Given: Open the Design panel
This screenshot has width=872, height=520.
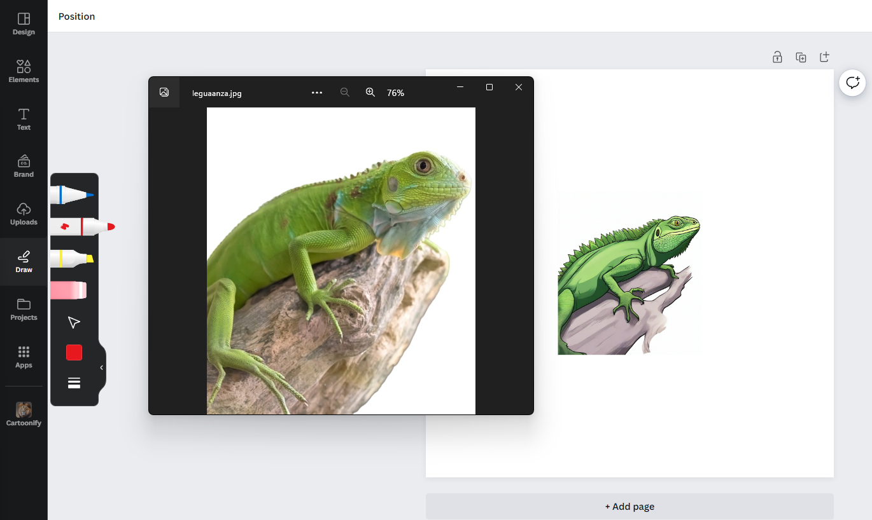Looking at the screenshot, I should pyautogui.click(x=24, y=24).
